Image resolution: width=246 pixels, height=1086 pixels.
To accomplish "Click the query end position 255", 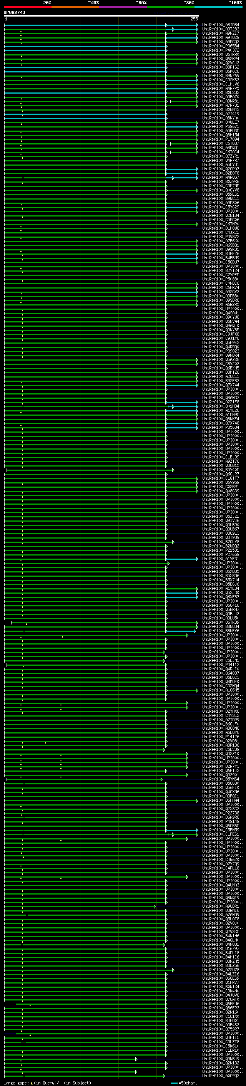I will click(194, 19).
